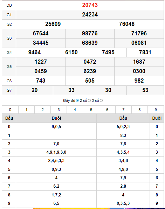Highlight digit 8 in the filter row
Image resolution: width=165 pixels, height=209 pixels.
[x=139, y=110]
